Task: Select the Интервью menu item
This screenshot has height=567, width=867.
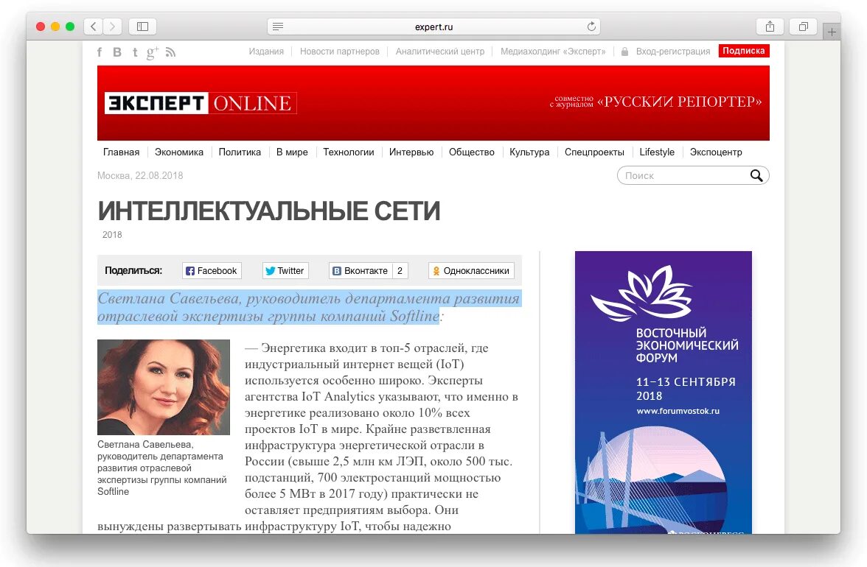Action: click(411, 152)
